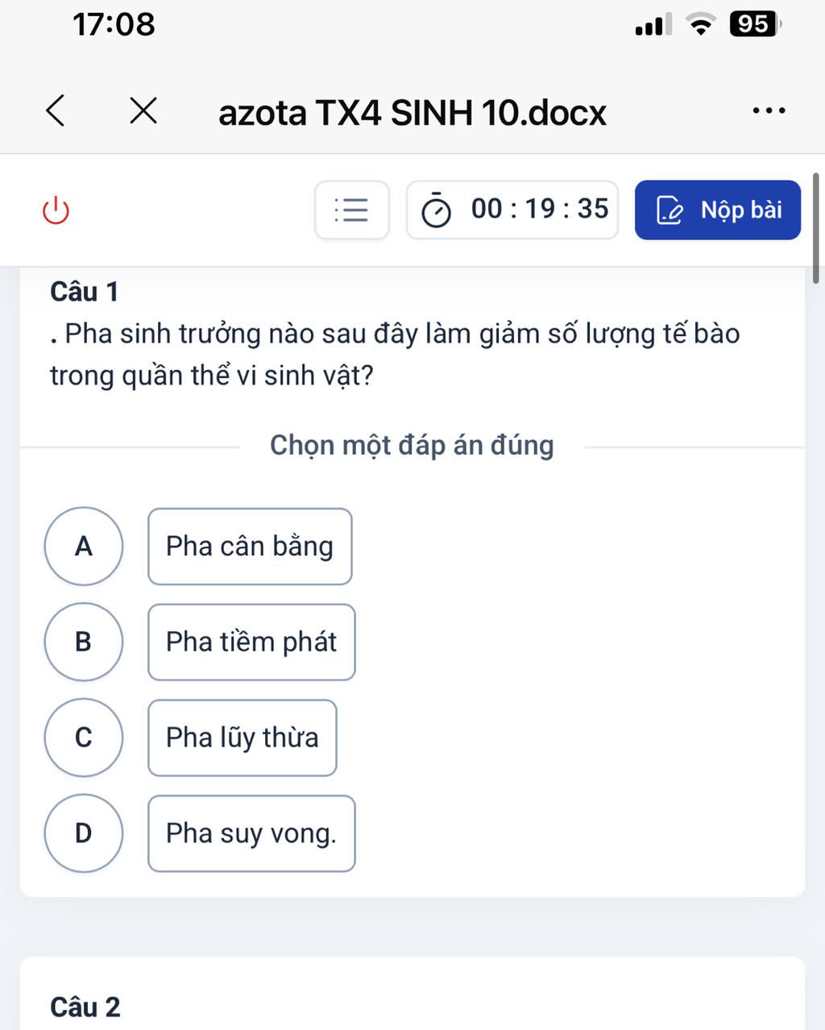Select answer circle B

[x=84, y=642]
